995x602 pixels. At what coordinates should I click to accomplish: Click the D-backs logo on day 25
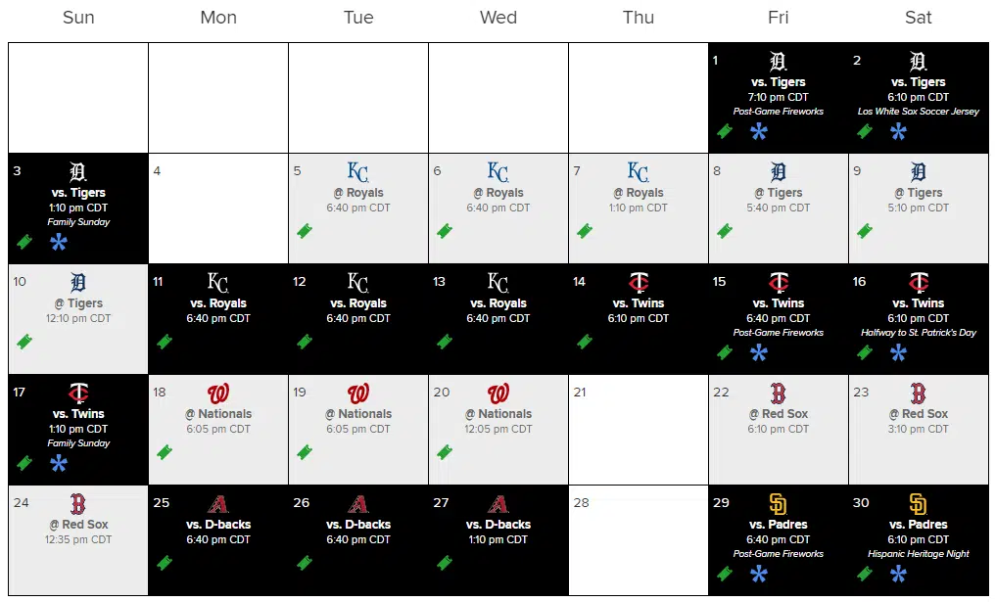click(x=218, y=504)
